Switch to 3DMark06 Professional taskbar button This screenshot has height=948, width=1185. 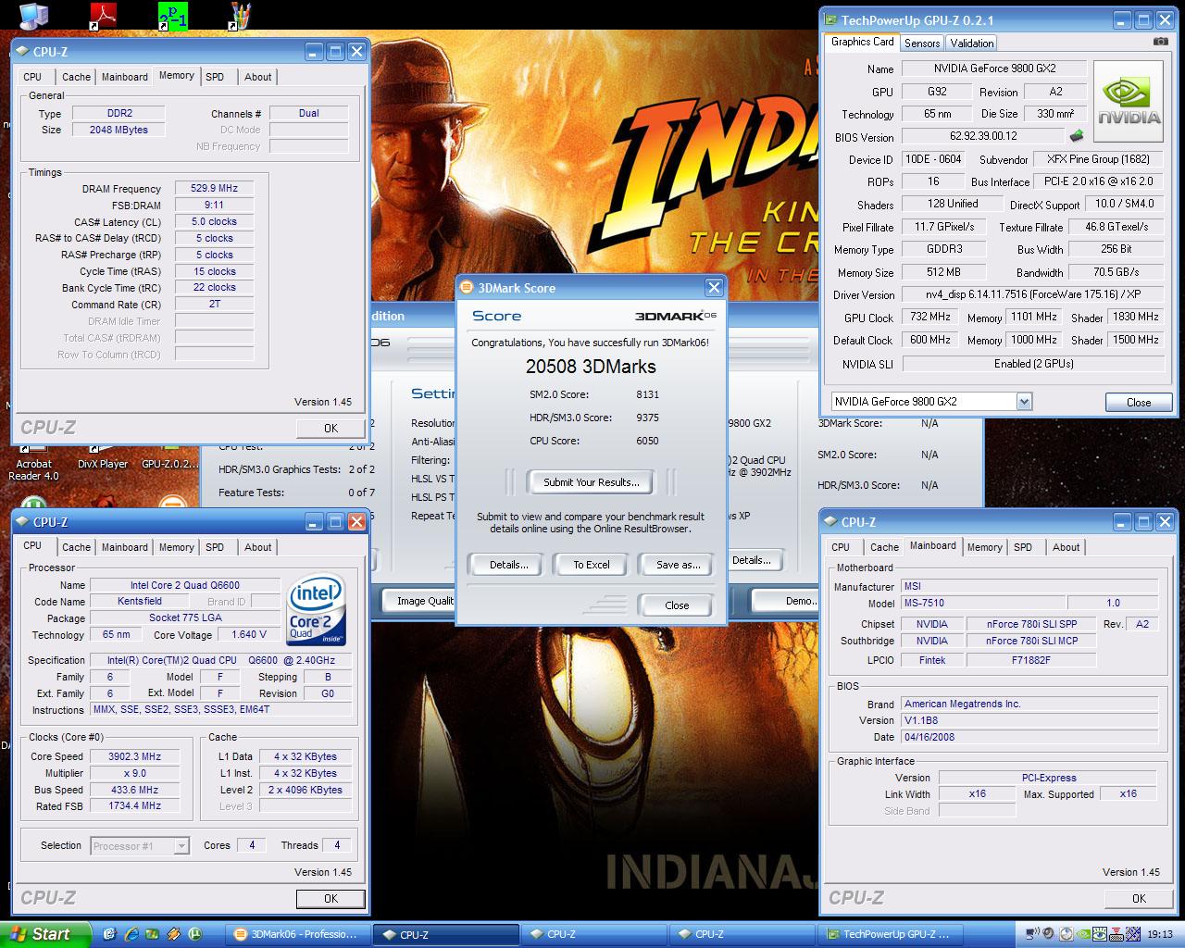[x=296, y=935]
